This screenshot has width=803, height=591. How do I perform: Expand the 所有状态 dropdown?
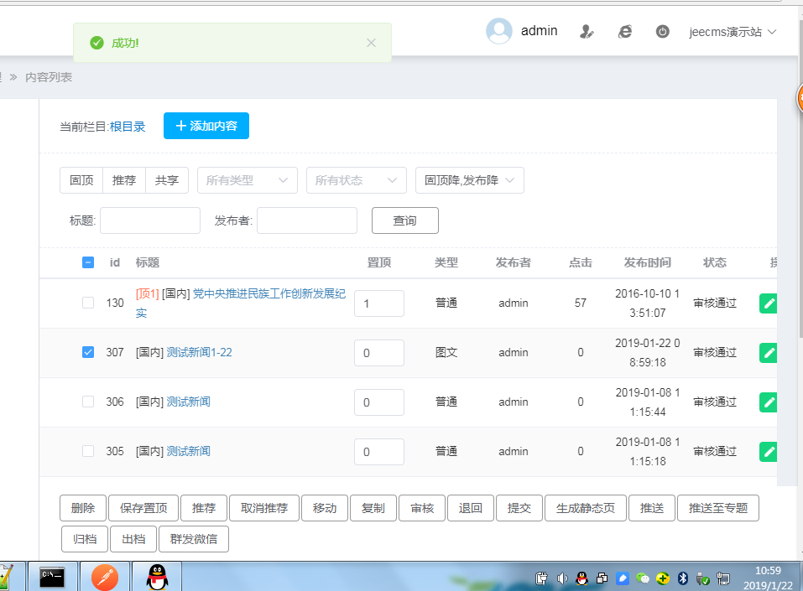pyautogui.click(x=357, y=180)
